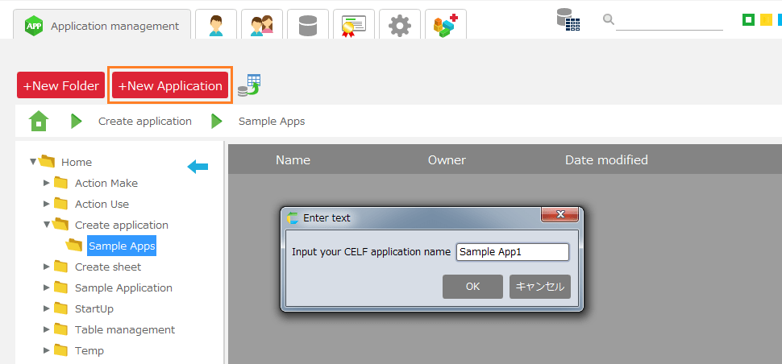Click the キャンセル cancel button
The width and height of the screenshot is (782, 364).
pyautogui.click(x=539, y=287)
